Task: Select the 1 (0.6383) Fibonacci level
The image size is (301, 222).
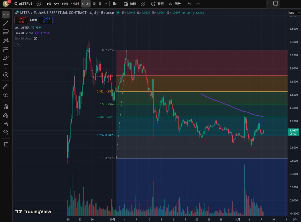Action: tap(108, 158)
